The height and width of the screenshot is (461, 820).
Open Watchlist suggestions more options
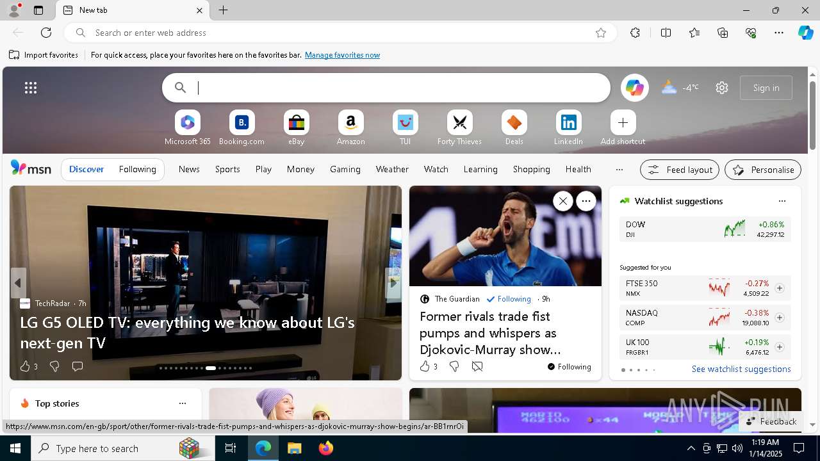782,201
